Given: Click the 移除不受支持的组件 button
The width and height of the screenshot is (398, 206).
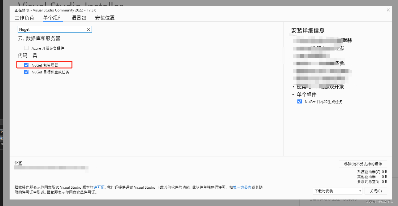Looking at the screenshot, I should coord(363,164).
